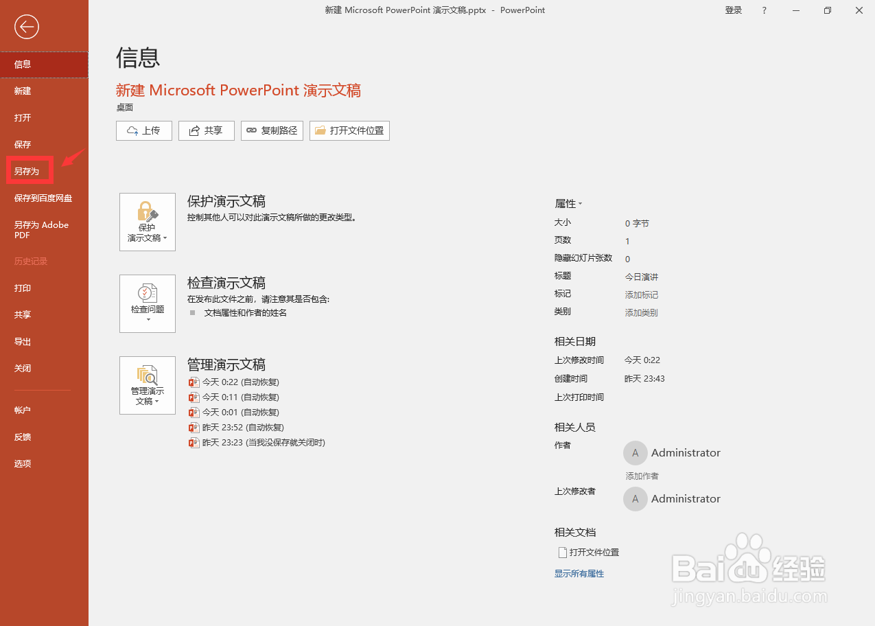Open 共享 in the sidebar
875x626 pixels.
(x=44, y=315)
